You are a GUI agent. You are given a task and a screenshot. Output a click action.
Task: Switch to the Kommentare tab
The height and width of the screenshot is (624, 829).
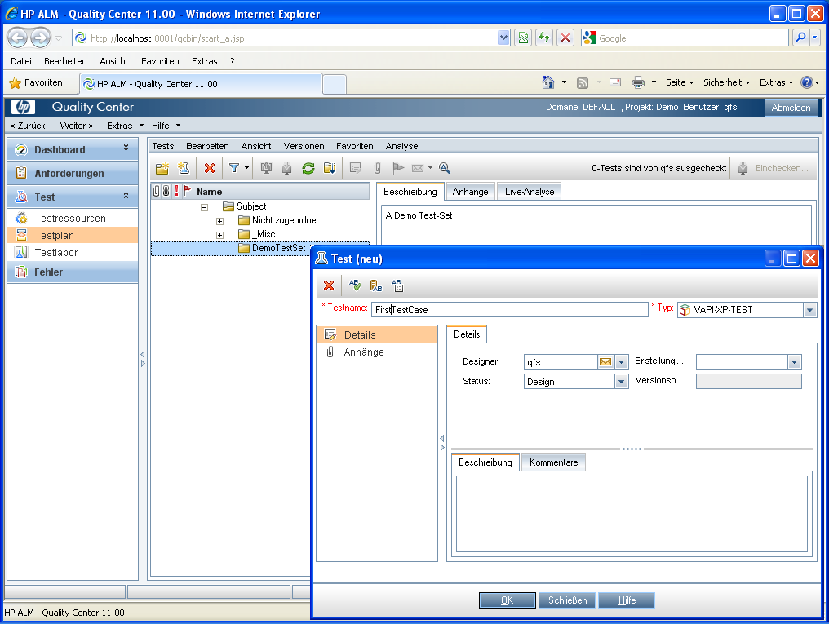click(553, 462)
